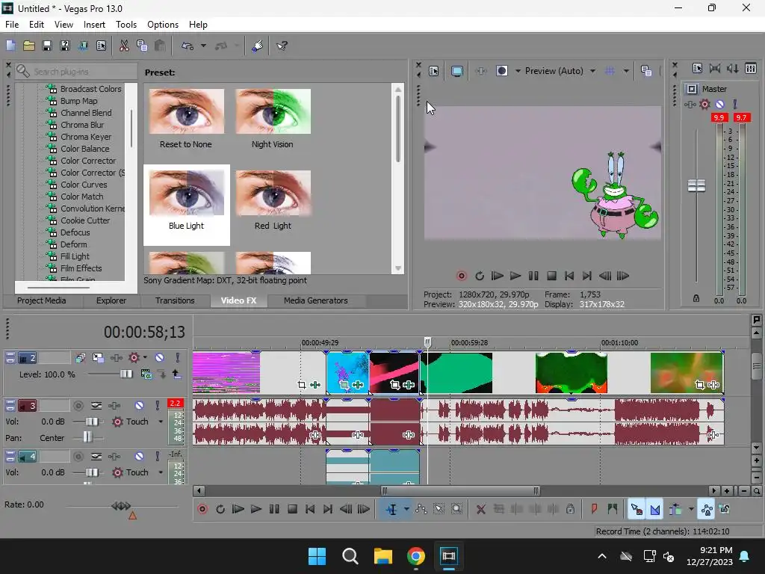
Task: Click the Undo arrow icon
Action: tap(188, 46)
